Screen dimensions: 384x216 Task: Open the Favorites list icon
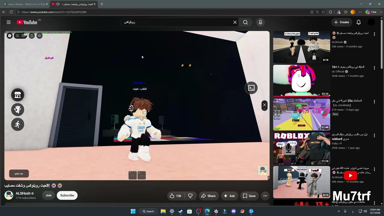tap(346, 12)
